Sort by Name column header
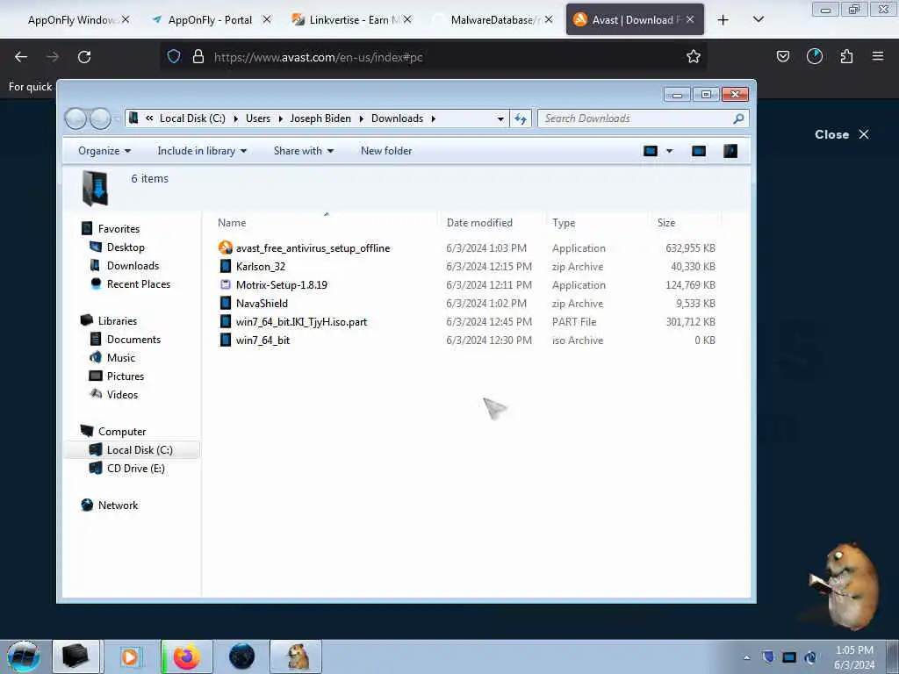The image size is (899, 674). coord(232,222)
